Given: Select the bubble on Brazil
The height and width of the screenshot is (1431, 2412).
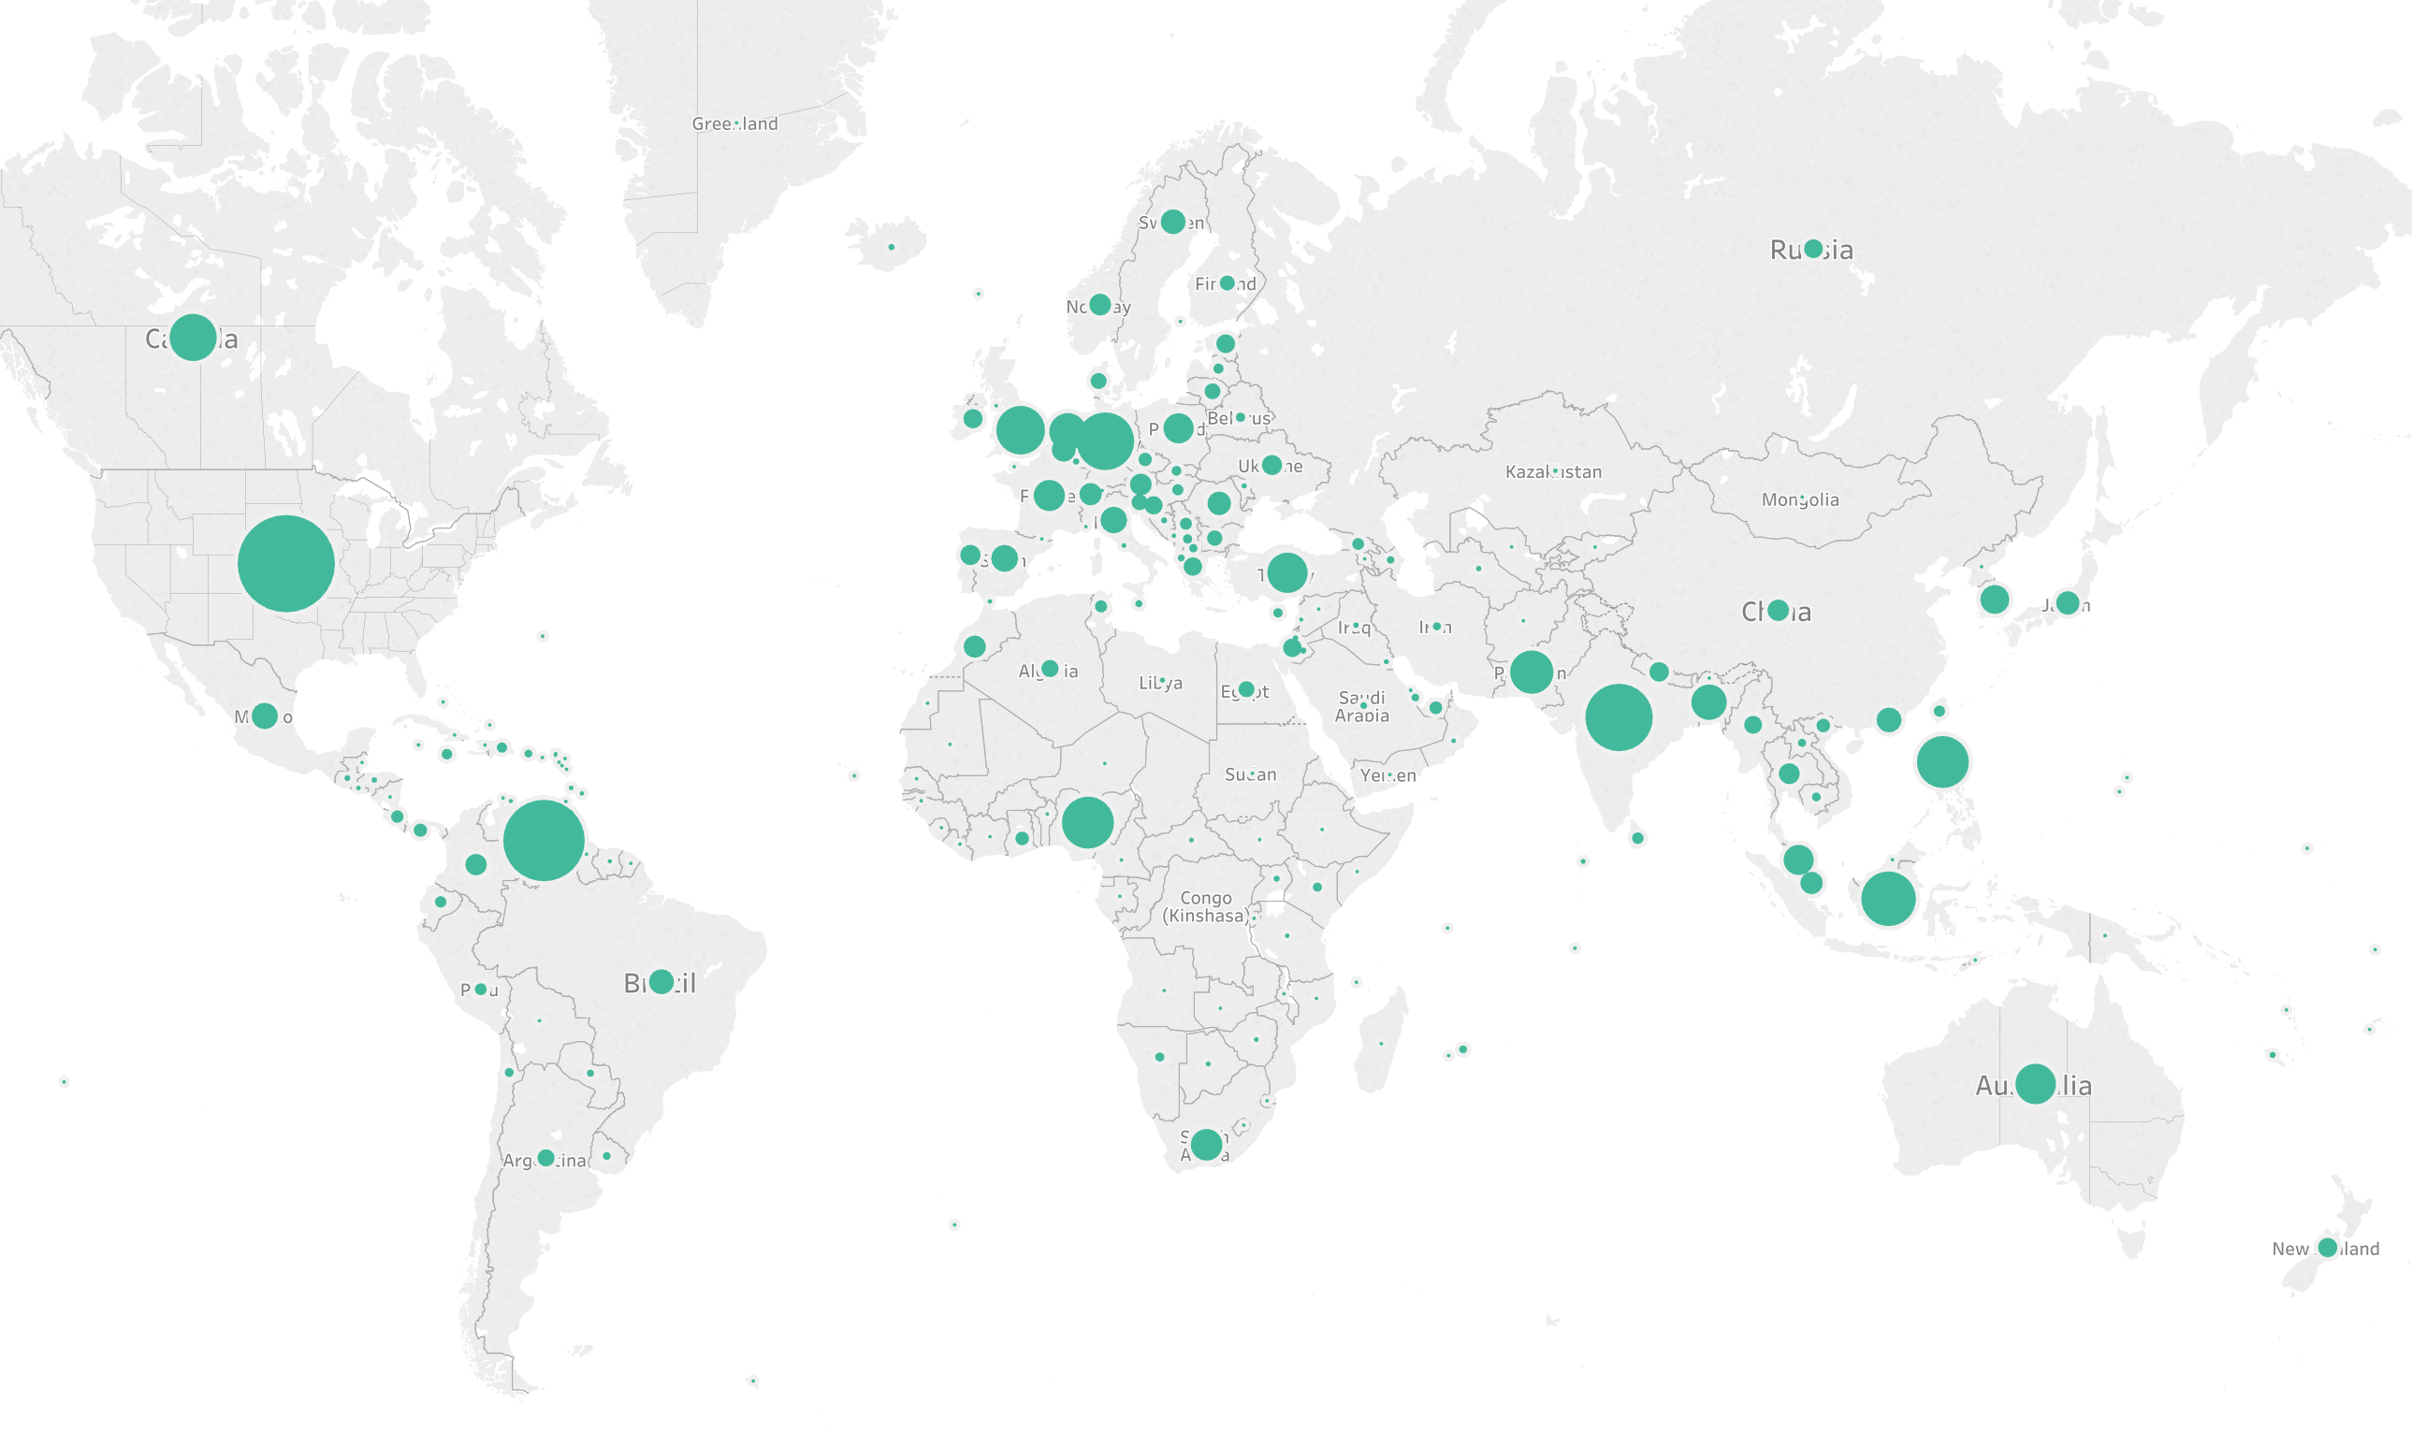Looking at the screenshot, I should [661, 982].
